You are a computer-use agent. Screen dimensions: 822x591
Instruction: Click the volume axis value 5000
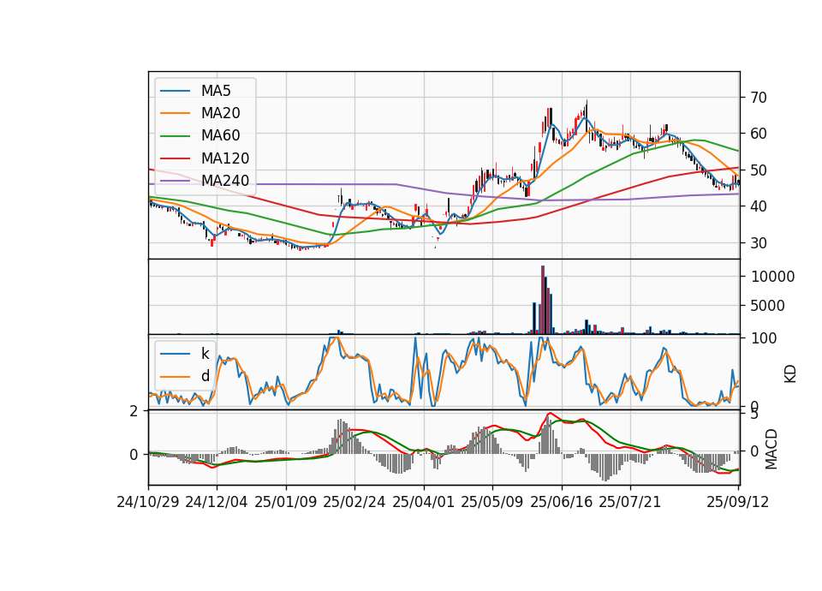pos(767,306)
